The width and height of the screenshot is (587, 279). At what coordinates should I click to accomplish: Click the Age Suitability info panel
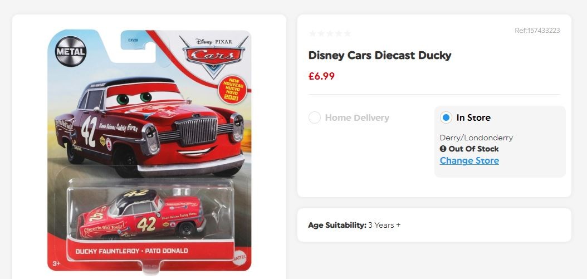(x=434, y=225)
